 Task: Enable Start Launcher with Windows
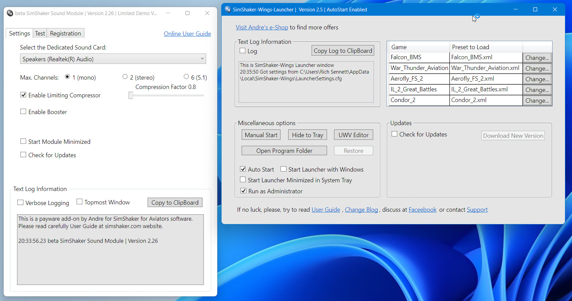click(x=283, y=169)
